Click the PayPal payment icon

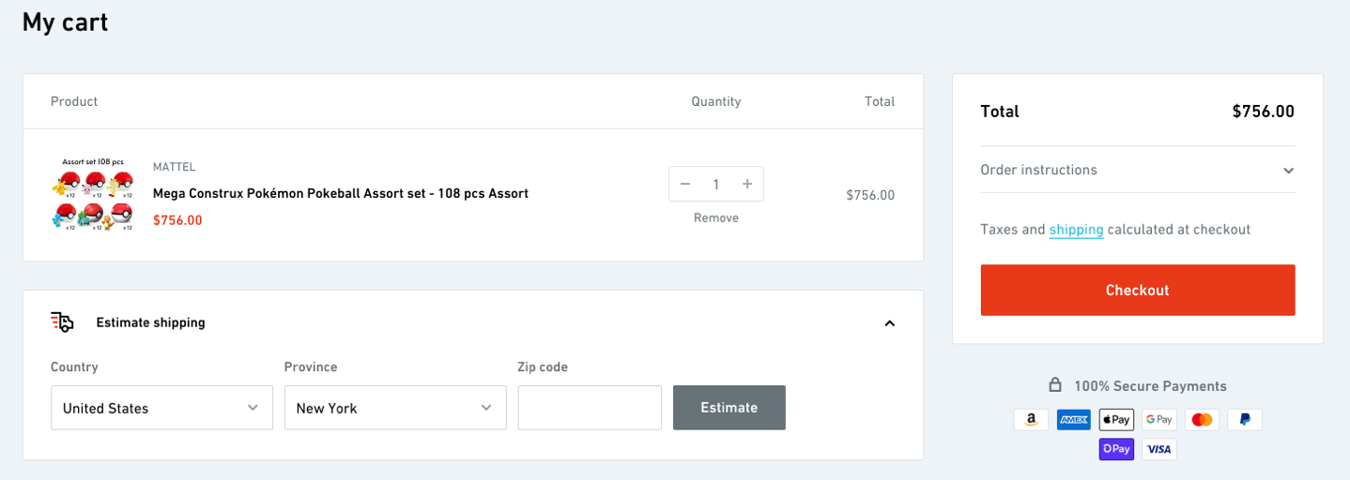[1244, 419]
